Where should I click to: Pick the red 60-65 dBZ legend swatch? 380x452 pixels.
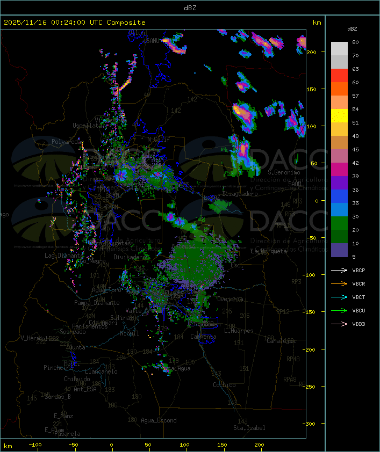339,76
